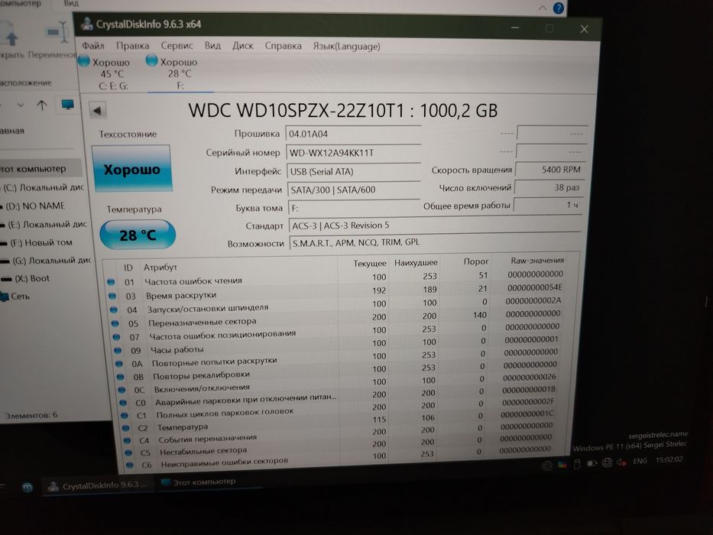
Task: Click status dot for 0A Повторные попытки раскрутки
Action: (x=119, y=364)
